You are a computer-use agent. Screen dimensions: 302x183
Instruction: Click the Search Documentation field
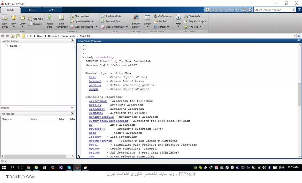(x=273, y=10)
